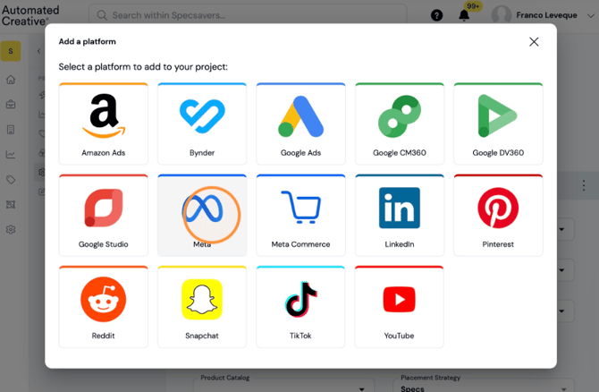
Task: Pick the YouTube platform
Action: pyautogui.click(x=400, y=307)
